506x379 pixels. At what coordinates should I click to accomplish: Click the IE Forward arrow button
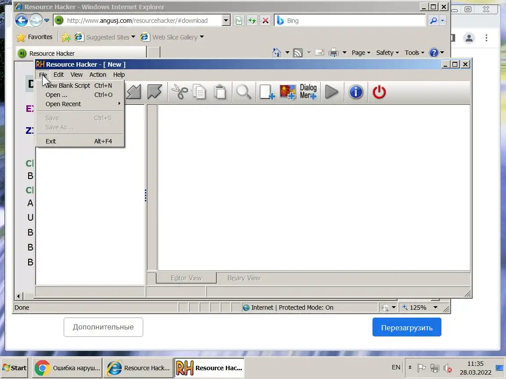tap(36, 20)
